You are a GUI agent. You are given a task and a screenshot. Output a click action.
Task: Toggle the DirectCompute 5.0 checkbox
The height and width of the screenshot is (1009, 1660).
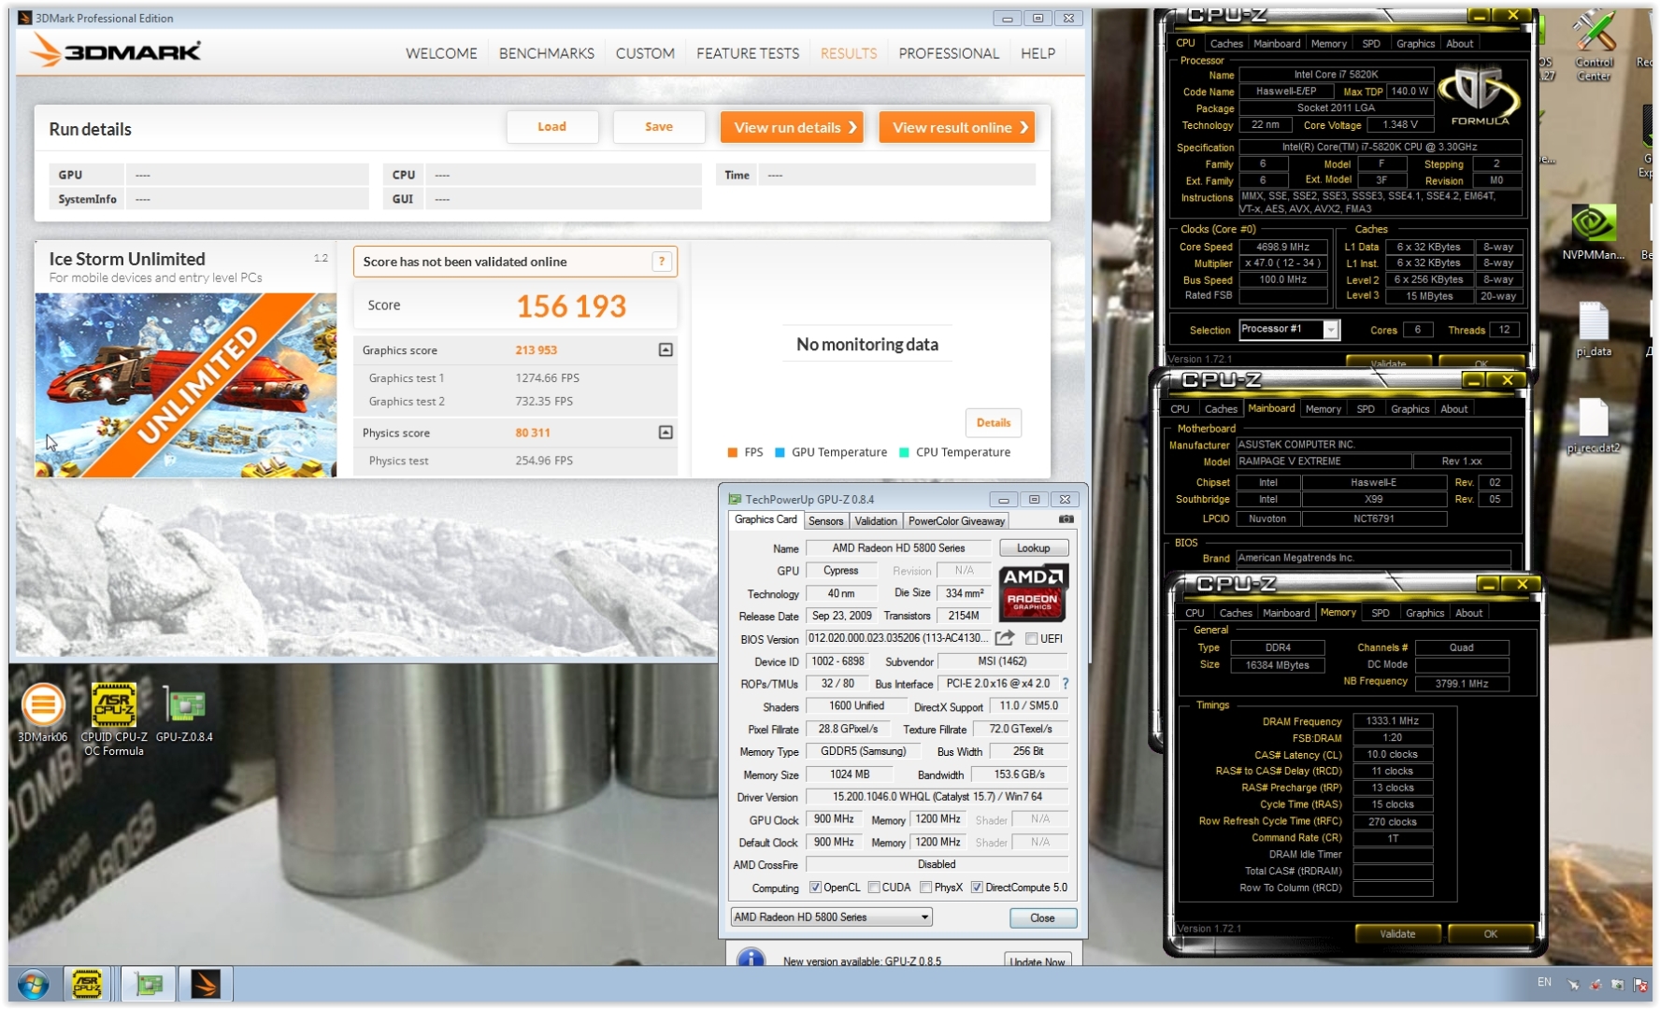(977, 888)
